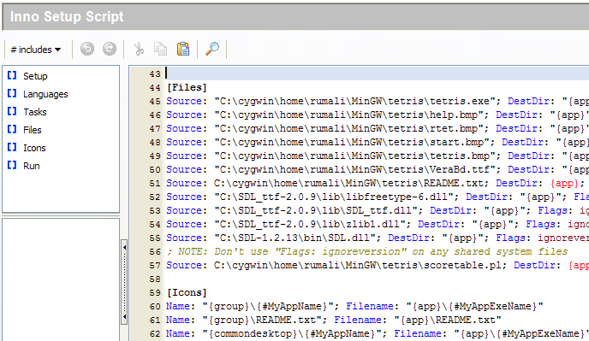The image size is (589, 341).
Task: Select the Files section in the list
Action: [33, 130]
